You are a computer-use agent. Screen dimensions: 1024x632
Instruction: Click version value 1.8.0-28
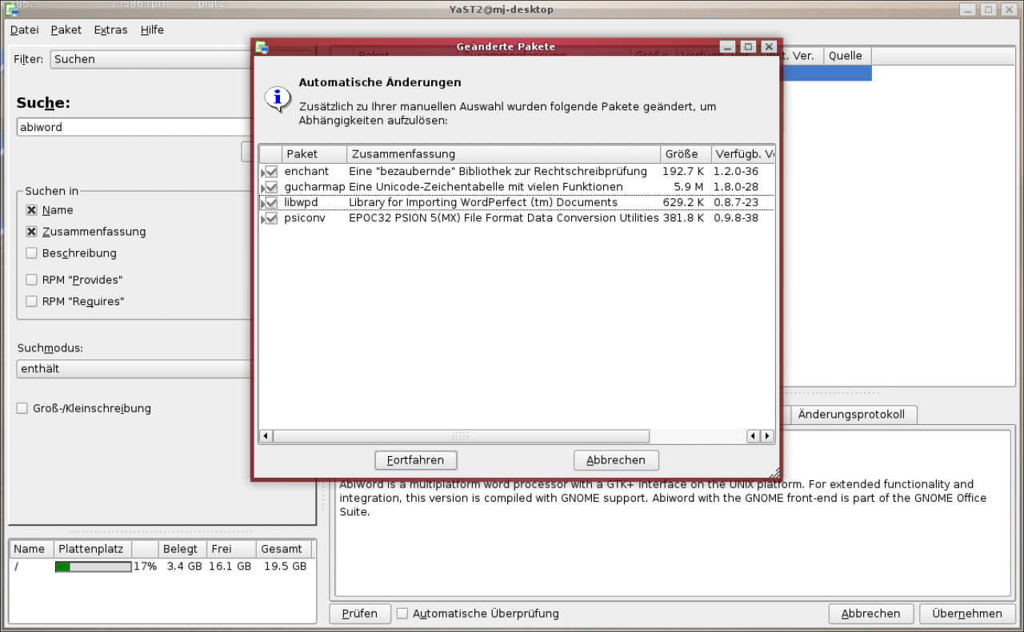pyautogui.click(x=736, y=187)
